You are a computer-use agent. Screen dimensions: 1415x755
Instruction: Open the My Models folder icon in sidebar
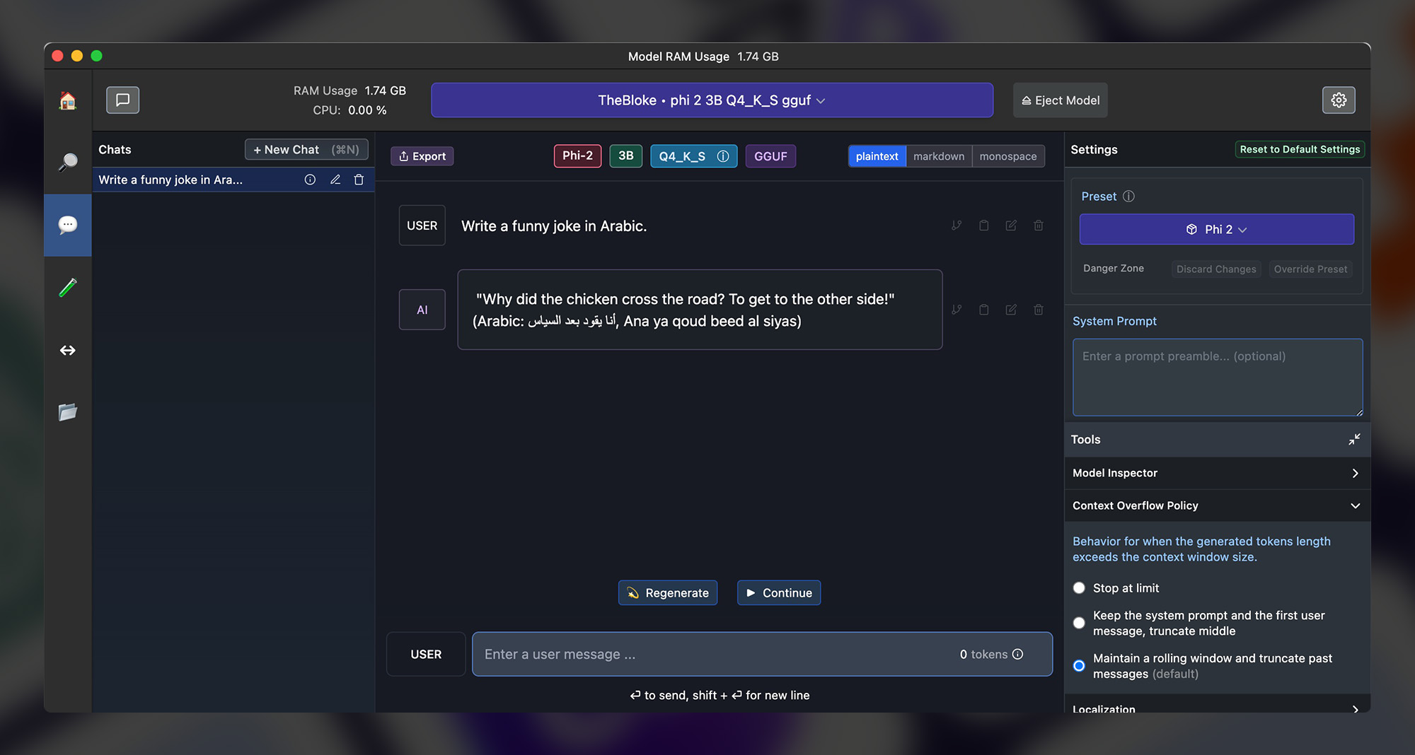tap(68, 412)
